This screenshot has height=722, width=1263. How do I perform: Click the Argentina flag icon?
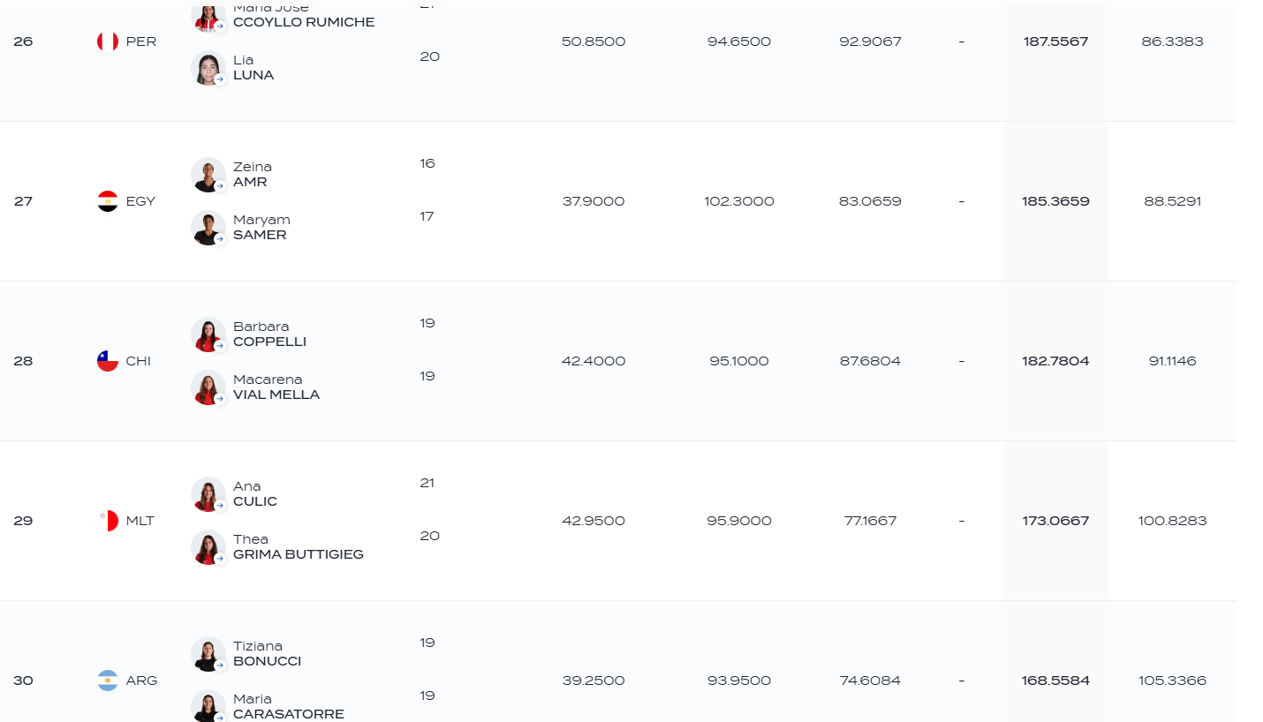(108, 681)
